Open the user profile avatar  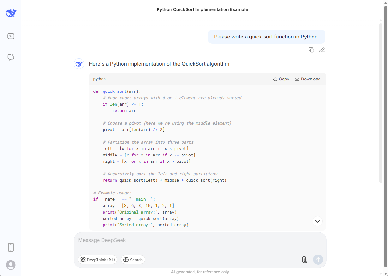pyautogui.click(x=11, y=265)
